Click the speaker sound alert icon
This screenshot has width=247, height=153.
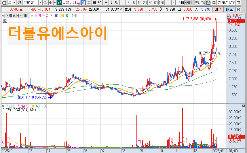point(51,3)
